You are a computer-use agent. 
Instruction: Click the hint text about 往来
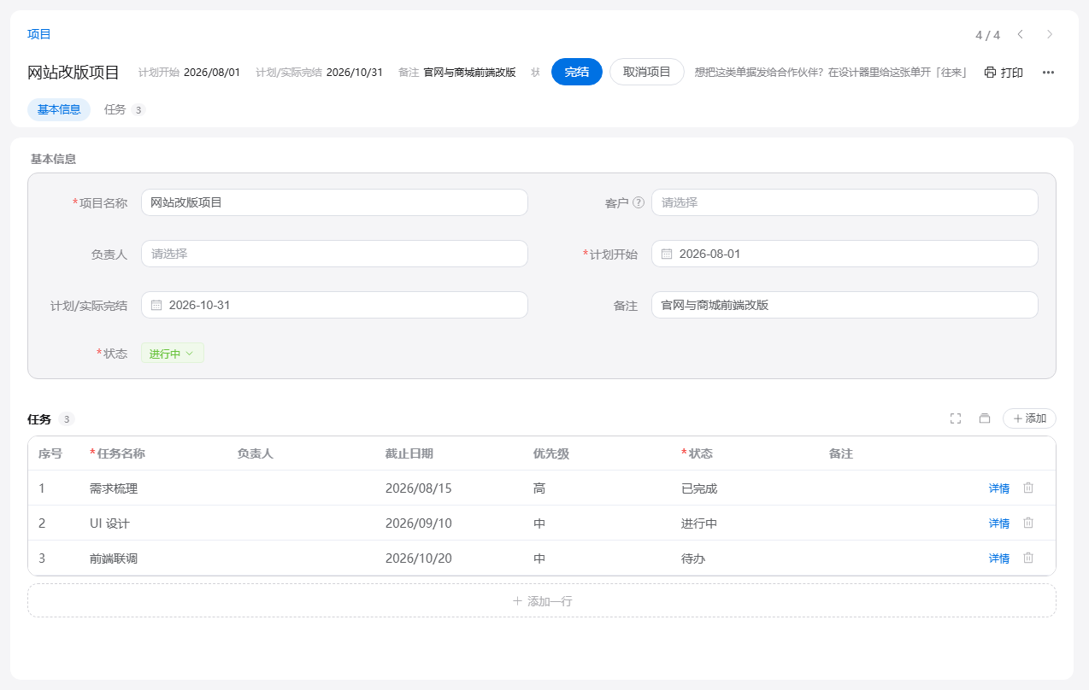pyautogui.click(x=831, y=73)
